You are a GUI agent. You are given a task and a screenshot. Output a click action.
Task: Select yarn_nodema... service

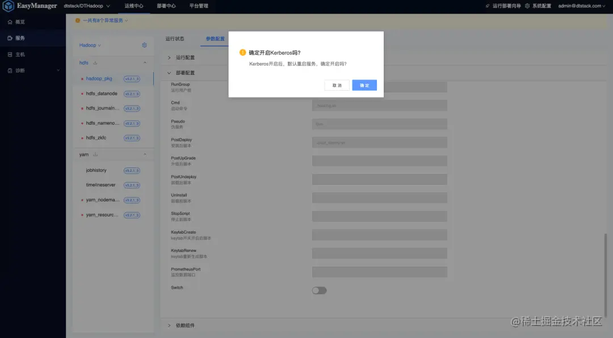(102, 200)
